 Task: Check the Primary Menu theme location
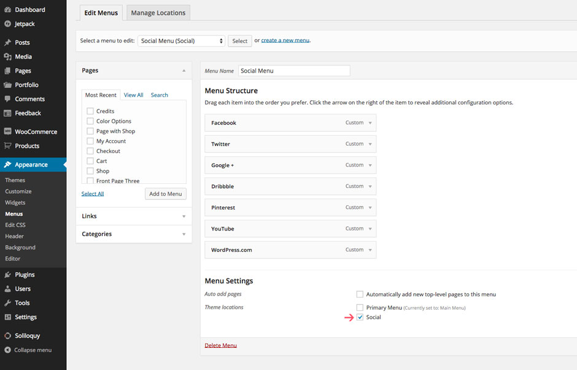tap(360, 307)
